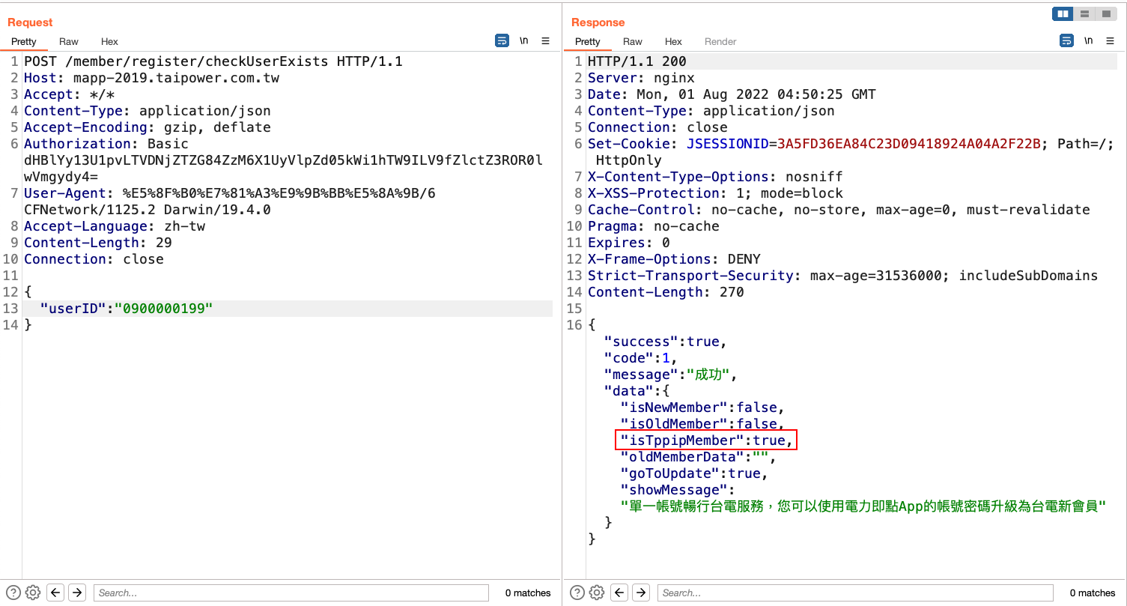Click the Connection: close request header
The width and height of the screenshot is (1127, 606).
coord(94,259)
